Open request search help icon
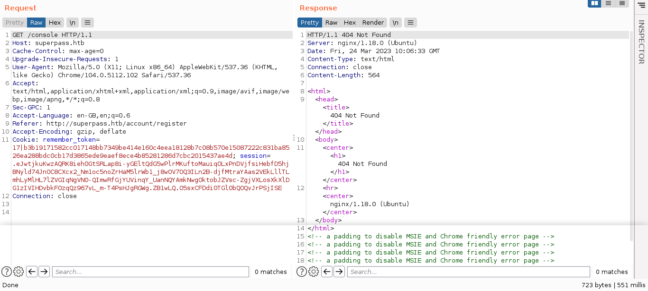This screenshot has width=648, height=291. [7, 272]
